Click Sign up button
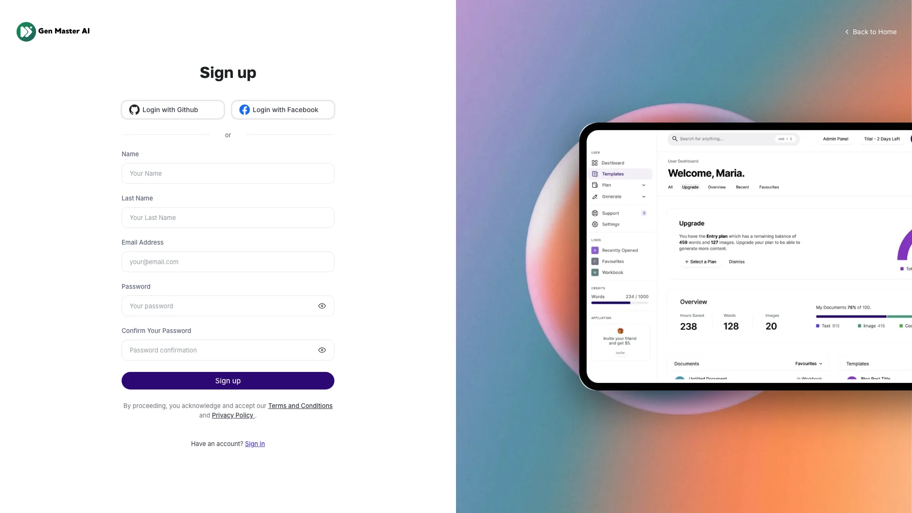This screenshot has width=912, height=513. pos(228,381)
